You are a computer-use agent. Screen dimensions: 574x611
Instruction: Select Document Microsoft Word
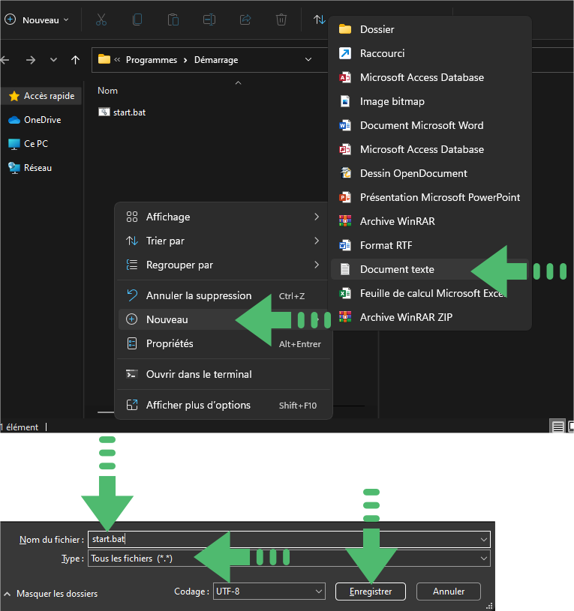[x=430, y=125]
